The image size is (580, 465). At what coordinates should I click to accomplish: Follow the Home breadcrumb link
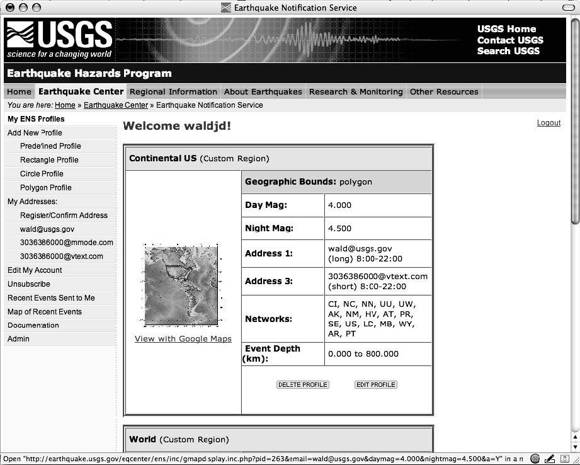(x=65, y=105)
